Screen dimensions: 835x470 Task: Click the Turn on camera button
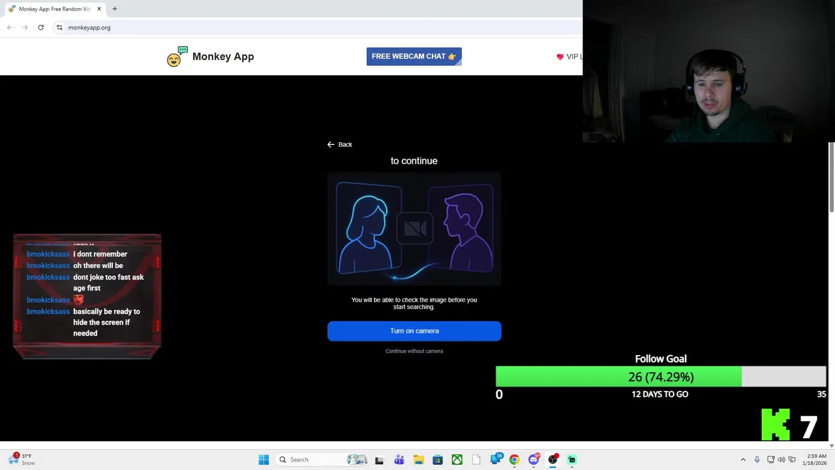pyautogui.click(x=414, y=331)
